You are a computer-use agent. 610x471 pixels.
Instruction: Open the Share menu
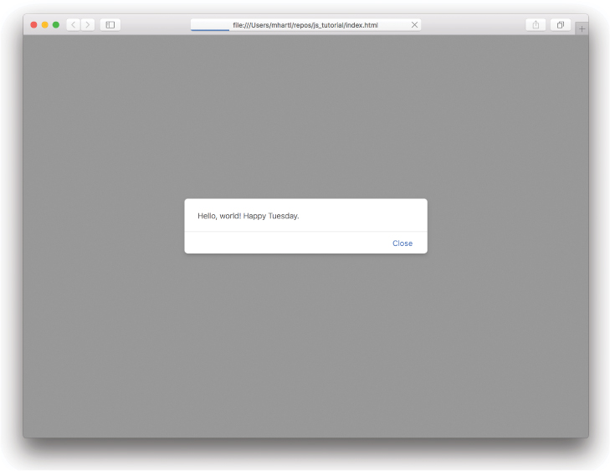click(x=536, y=25)
